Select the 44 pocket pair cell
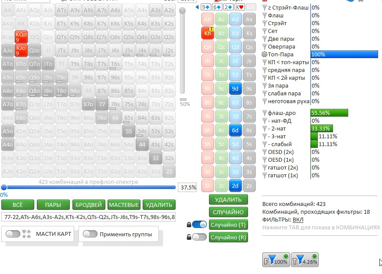This screenshot has width=382, height=274. [x=142, y=144]
